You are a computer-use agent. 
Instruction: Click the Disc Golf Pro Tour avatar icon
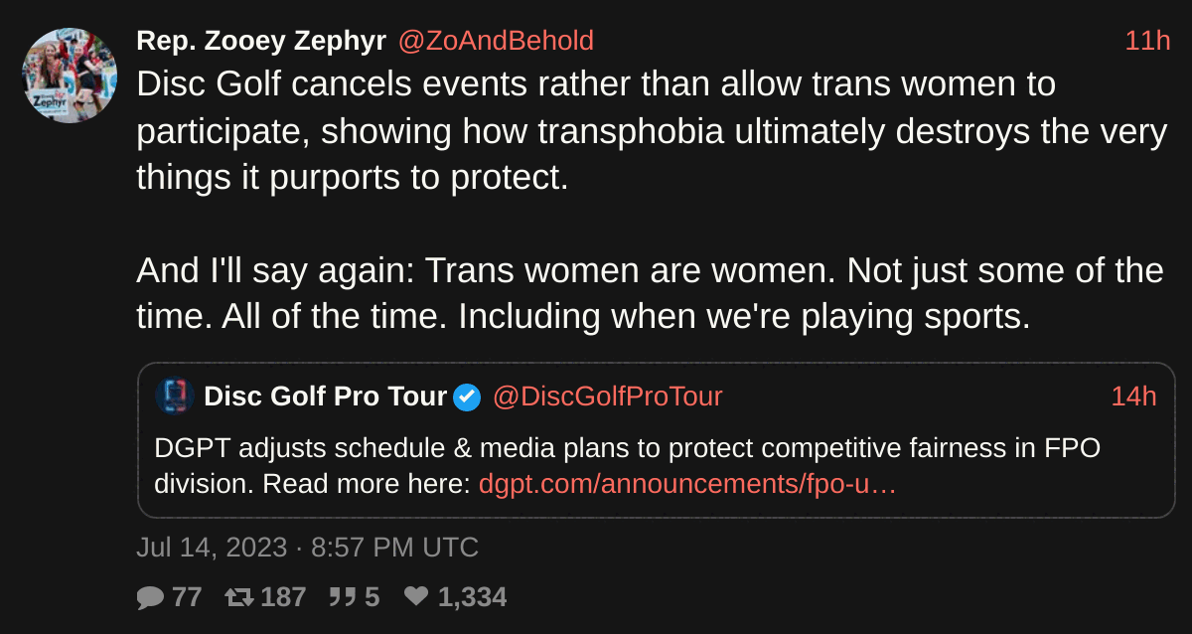tap(173, 396)
